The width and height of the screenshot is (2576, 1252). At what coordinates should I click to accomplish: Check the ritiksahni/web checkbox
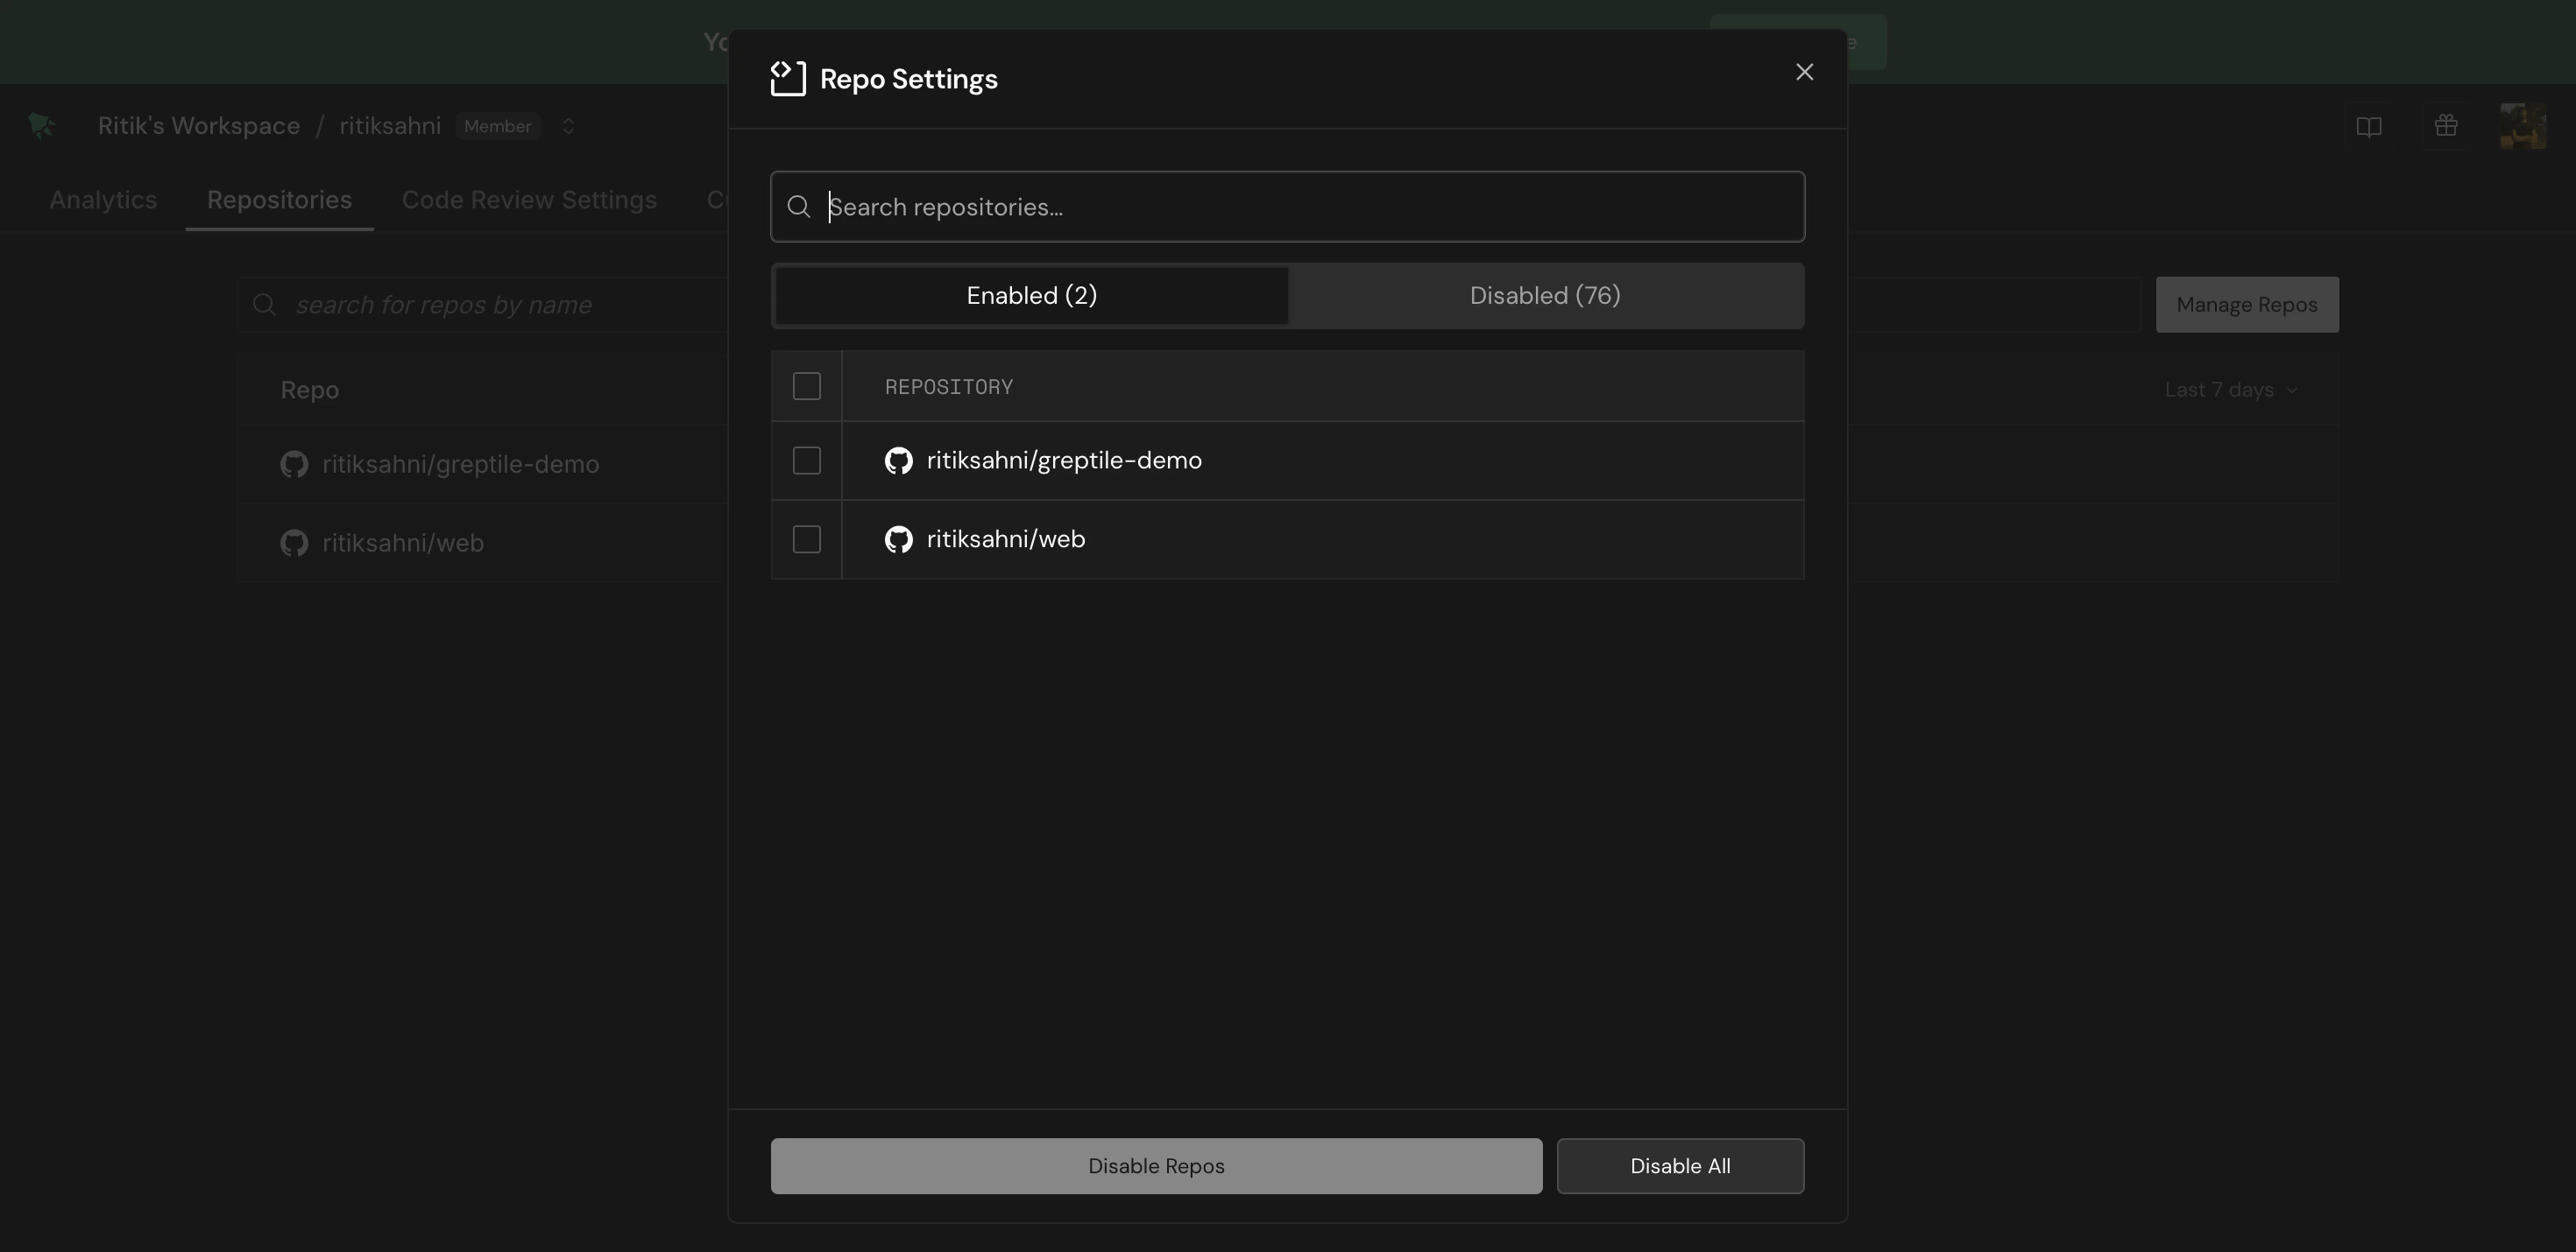[806, 538]
